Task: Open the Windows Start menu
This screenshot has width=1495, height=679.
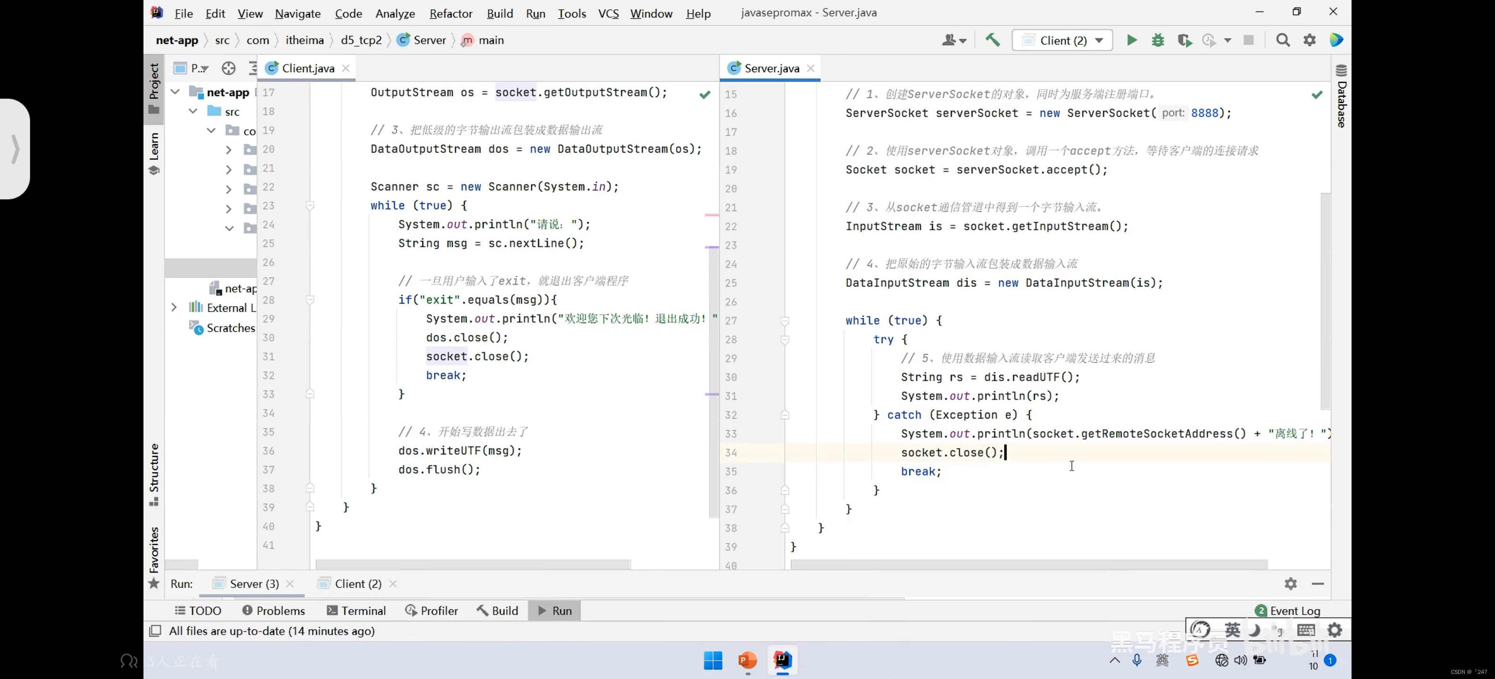Action: click(x=713, y=661)
